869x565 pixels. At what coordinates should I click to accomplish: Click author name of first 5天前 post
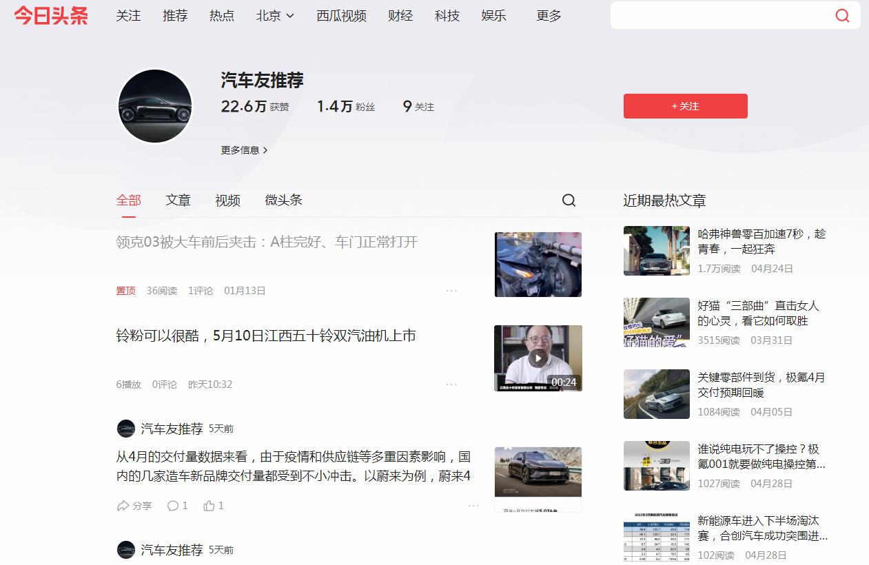[x=172, y=429]
